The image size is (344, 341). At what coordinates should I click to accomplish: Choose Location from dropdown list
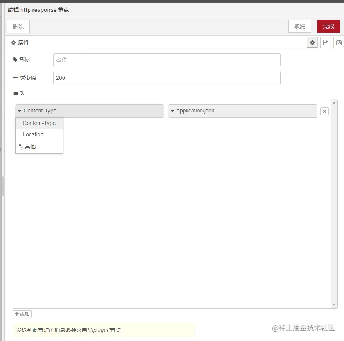(x=39, y=134)
